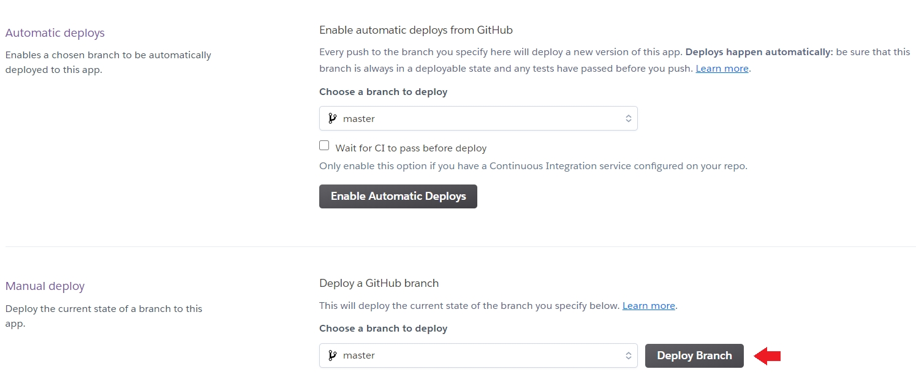Click branch icon in manual deploy dropdown

332,356
